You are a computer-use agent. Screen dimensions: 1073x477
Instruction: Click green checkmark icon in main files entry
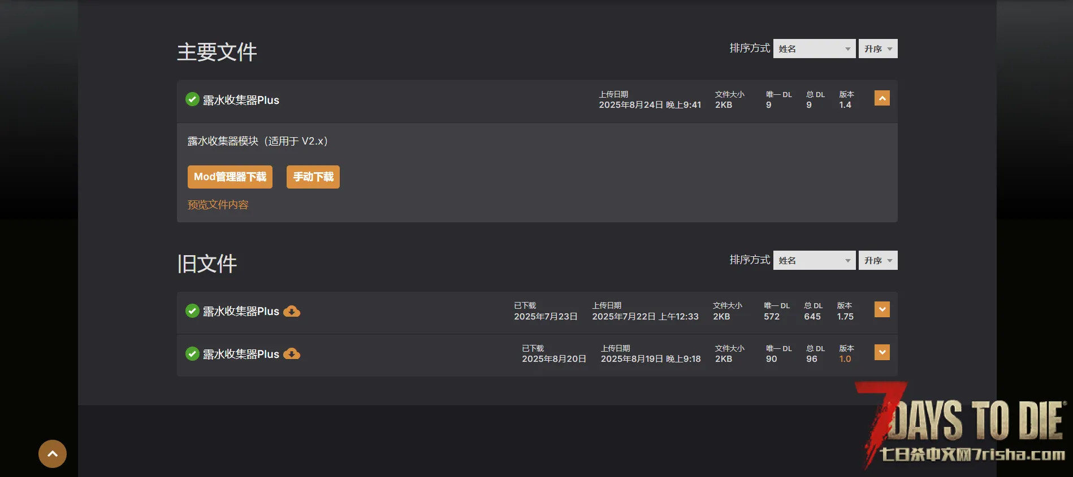pyautogui.click(x=192, y=99)
